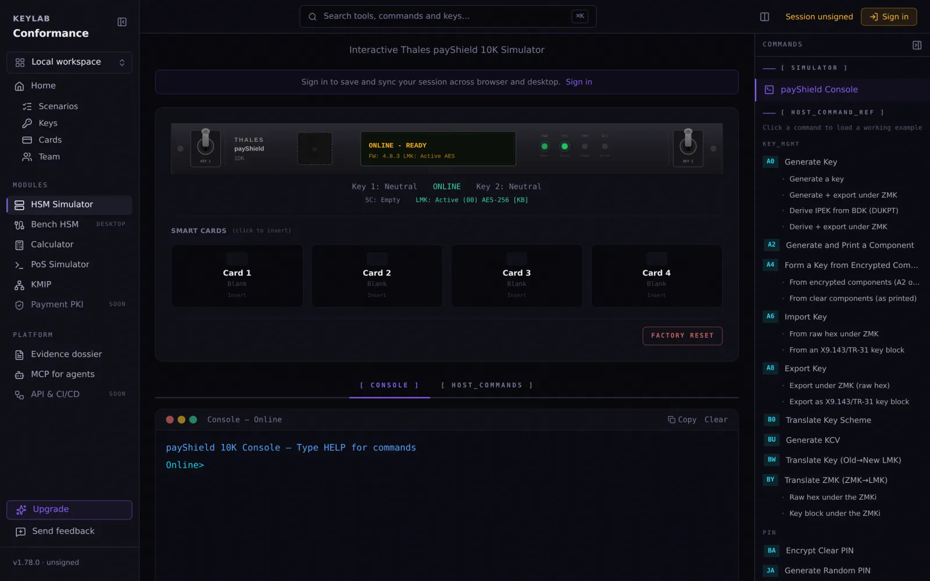The image size is (930, 581).
Task: Load A8 Export Key command
Action: pos(842,369)
